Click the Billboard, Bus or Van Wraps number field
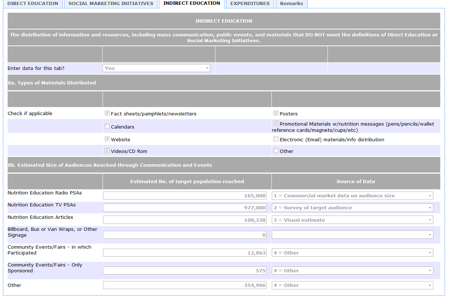The height and width of the screenshot is (300, 449). (185, 235)
